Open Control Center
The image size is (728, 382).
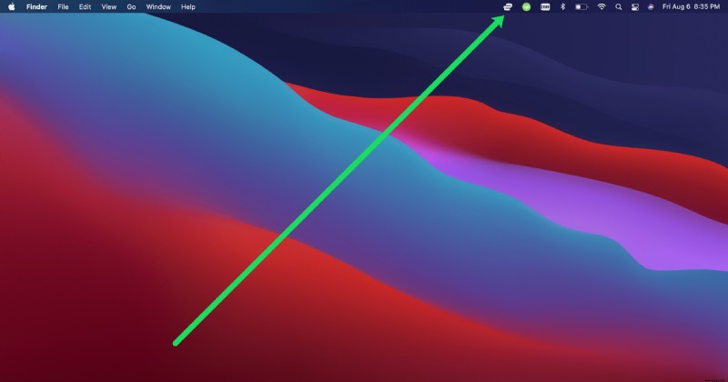(634, 7)
